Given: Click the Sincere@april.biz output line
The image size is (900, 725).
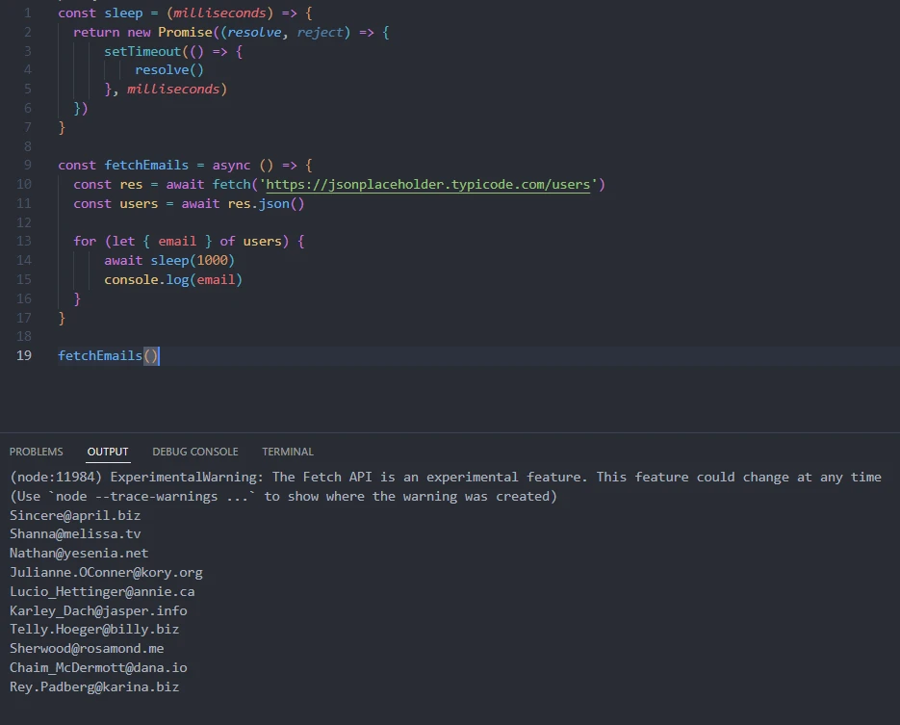Looking at the screenshot, I should click(x=75, y=515).
